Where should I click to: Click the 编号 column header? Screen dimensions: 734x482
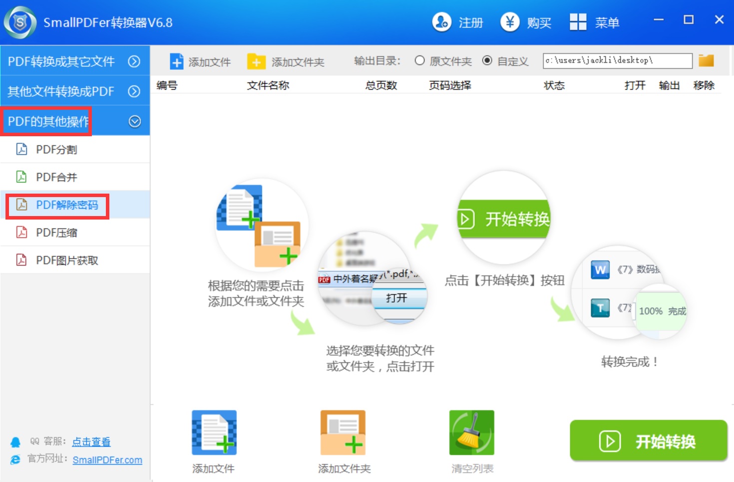tap(167, 85)
